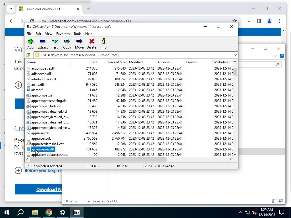The width and height of the screenshot is (291, 218).
Task: Sort by the Created column header
Action: (198, 62)
